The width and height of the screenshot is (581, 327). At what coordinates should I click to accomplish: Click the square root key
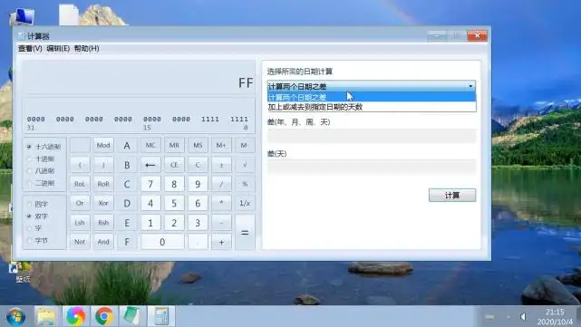tap(245, 165)
